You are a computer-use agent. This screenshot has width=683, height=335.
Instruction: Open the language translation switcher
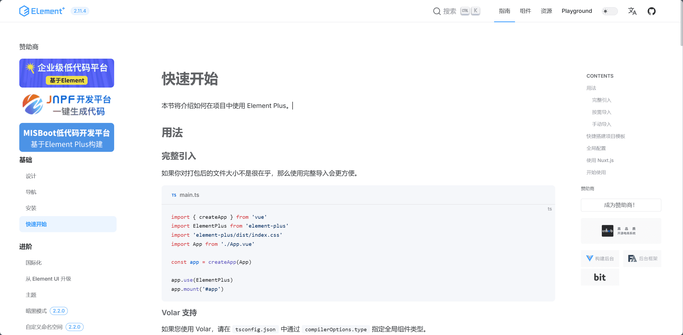pos(632,11)
